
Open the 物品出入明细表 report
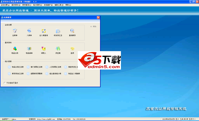(x=74, y=74)
